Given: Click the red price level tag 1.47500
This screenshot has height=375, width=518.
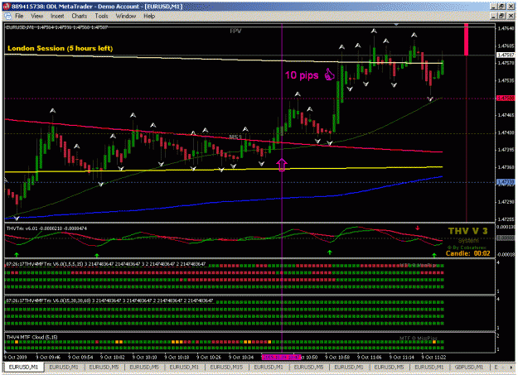Looking at the screenshot, I should [x=506, y=99].
